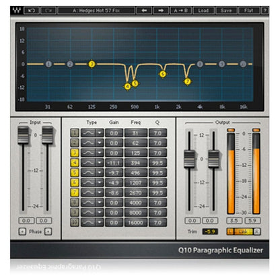Viewport: 280px width, 280px height.
Task: Toggle the right channel phase invert
Action: tap(48, 232)
